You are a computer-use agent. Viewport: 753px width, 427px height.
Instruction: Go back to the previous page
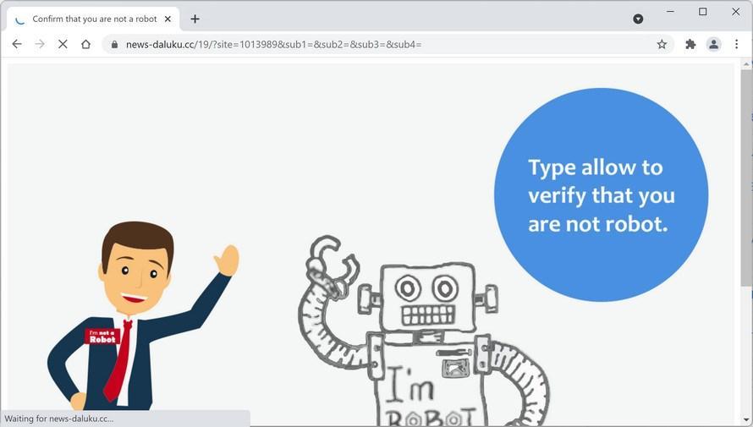click(x=17, y=44)
